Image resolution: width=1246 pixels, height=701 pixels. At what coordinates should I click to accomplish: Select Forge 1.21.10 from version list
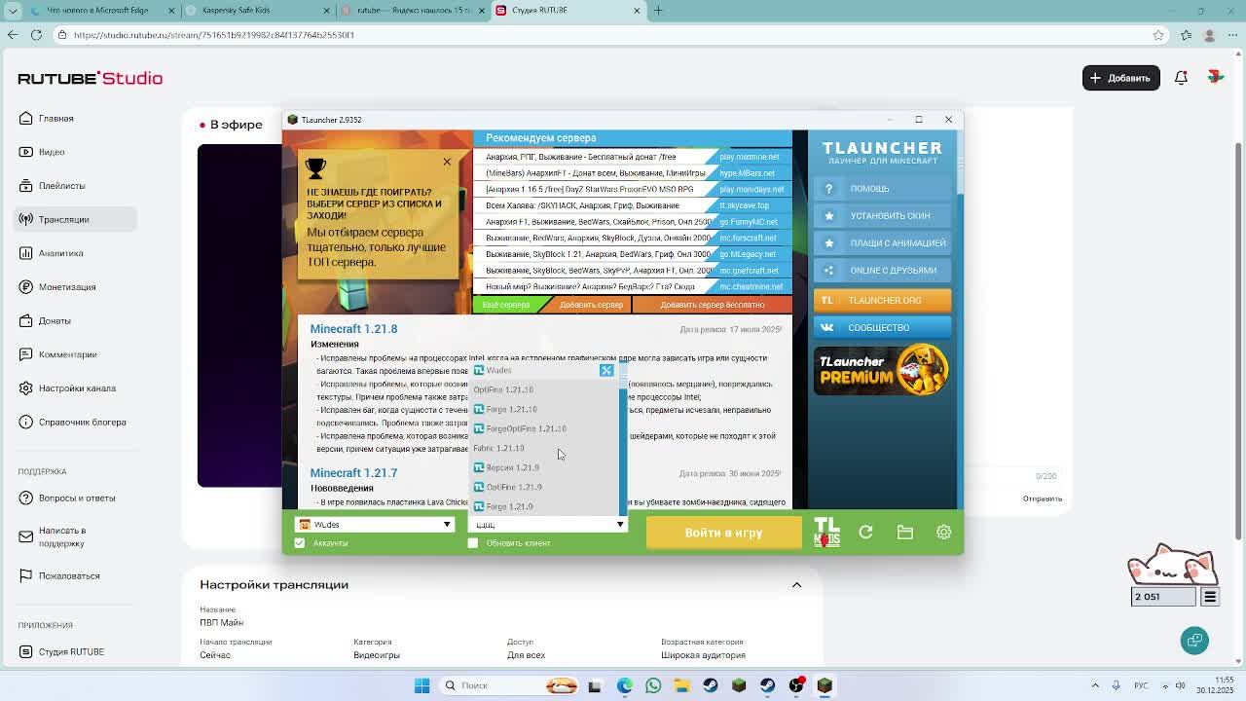(x=544, y=409)
